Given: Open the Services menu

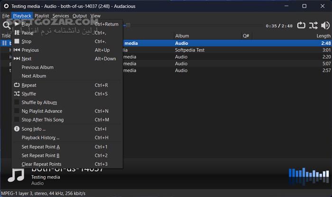Looking at the screenshot, I should [x=61, y=16].
